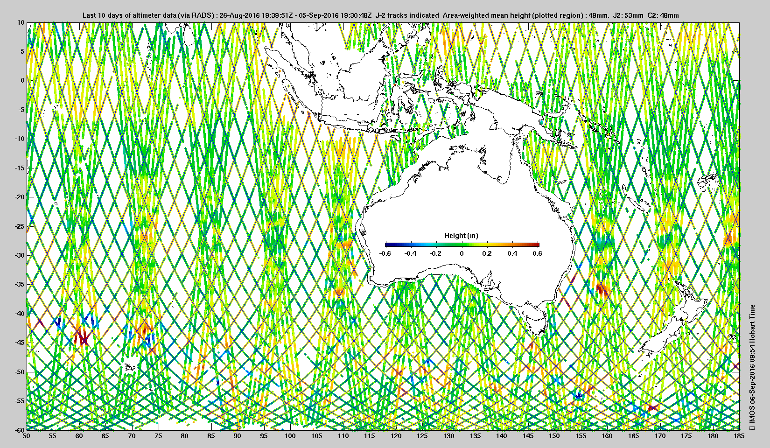Click latitude tick label '-30' on left axis
The width and height of the screenshot is (770, 448).
tap(20, 255)
